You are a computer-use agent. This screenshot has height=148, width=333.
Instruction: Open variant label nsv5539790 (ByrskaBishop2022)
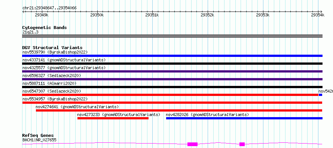click(x=55, y=52)
